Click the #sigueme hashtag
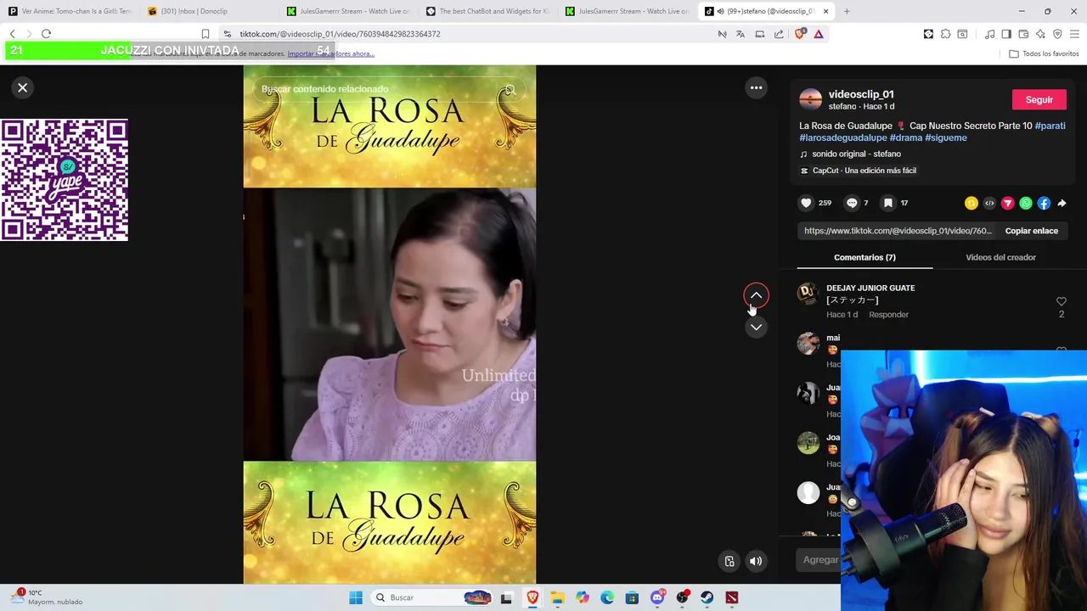The height and width of the screenshot is (611, 1087). click(946, 137)
